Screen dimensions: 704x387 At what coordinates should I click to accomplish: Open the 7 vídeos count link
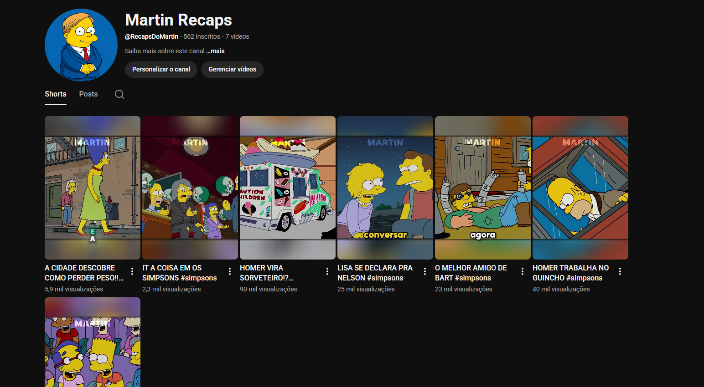coord(237,36)
